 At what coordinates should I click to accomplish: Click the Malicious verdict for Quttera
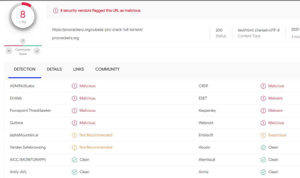(x=87, y=123)
